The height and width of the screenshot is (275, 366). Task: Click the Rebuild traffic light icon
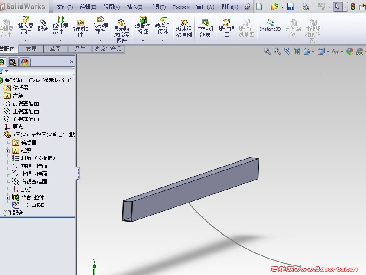(x=353, y=7)
